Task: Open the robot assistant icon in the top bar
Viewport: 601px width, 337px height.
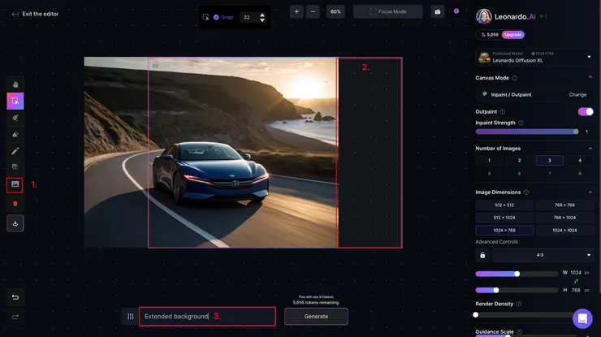Action: pos(437,11)
